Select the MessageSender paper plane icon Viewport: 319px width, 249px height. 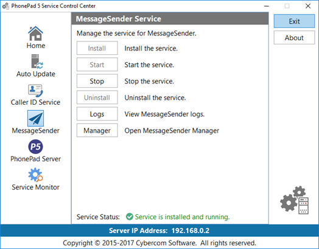(x=35, y=118)
